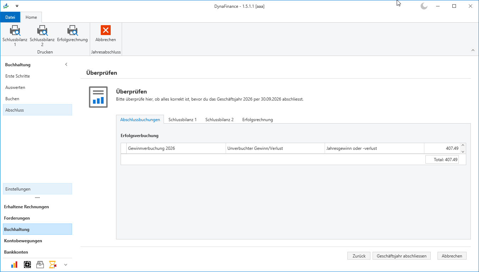
Task: Open the Erhaltene Rechnungen module
Action: [x=37, y=207]
